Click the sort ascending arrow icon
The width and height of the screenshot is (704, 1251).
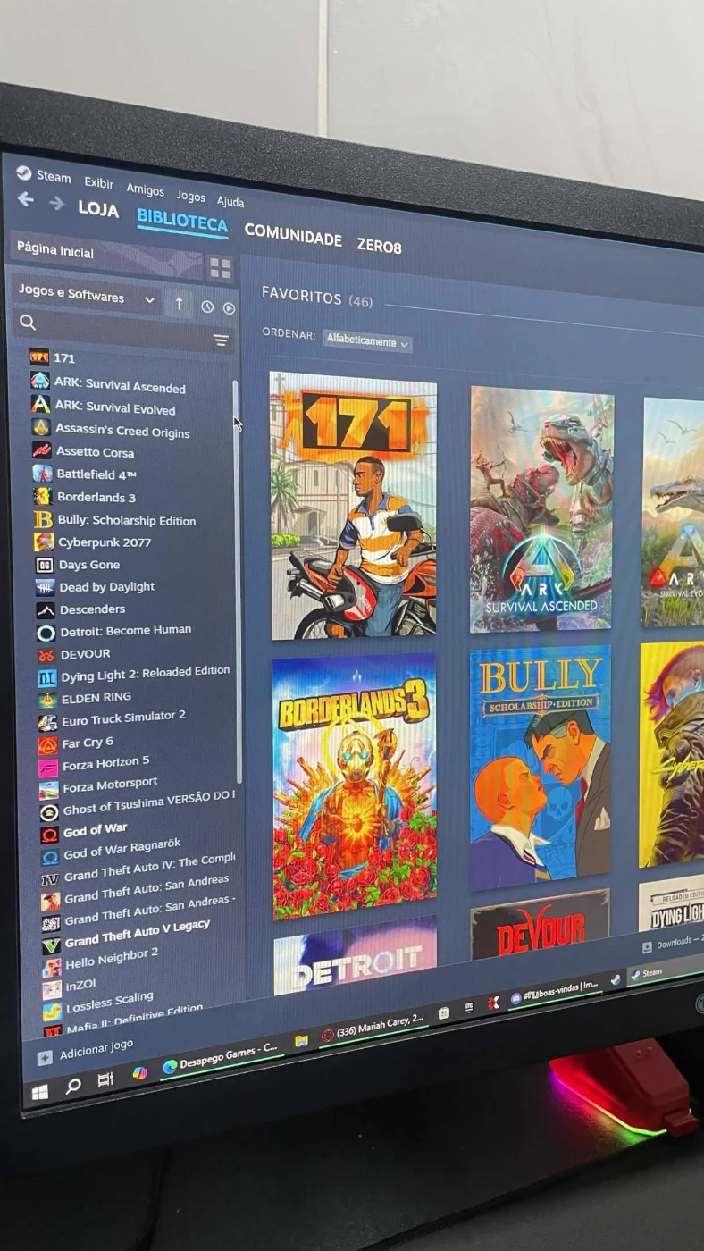point(179,304)
